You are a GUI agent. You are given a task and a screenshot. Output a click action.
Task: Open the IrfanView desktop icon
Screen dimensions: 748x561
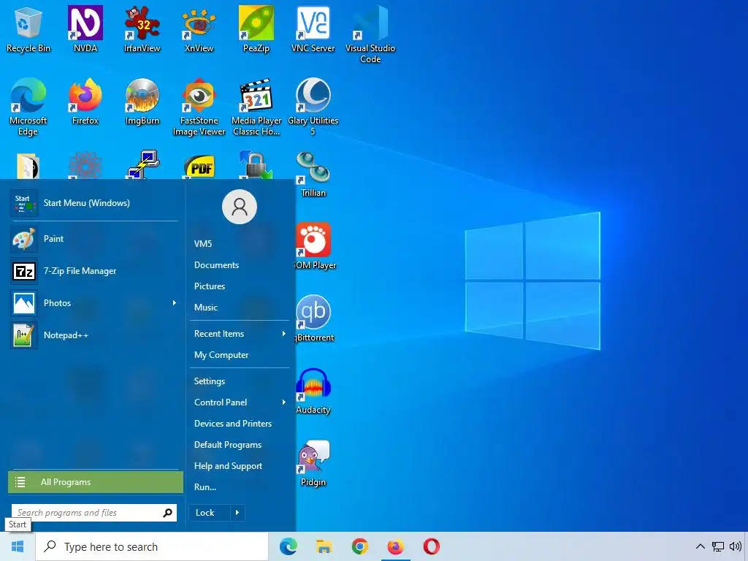coord(142,28)
